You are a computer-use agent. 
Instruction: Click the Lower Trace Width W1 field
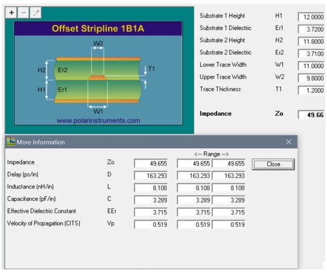tap(311, 66)
